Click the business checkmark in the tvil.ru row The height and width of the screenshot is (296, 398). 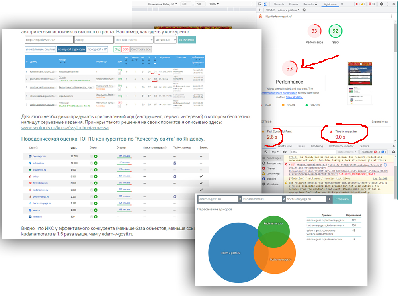pyautogui.click(x=201, y=176)
